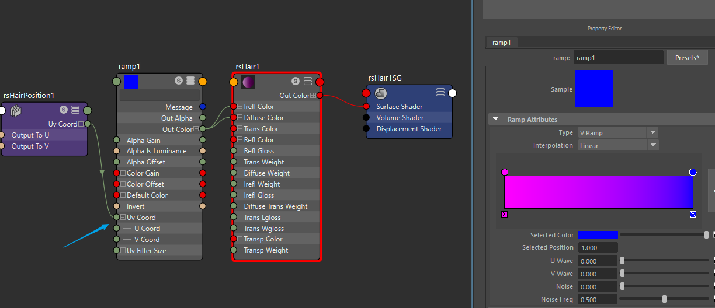Click the solo 'S' icon on ramp1 node
This screenshot has height=308, width=715.
[179, 81]
